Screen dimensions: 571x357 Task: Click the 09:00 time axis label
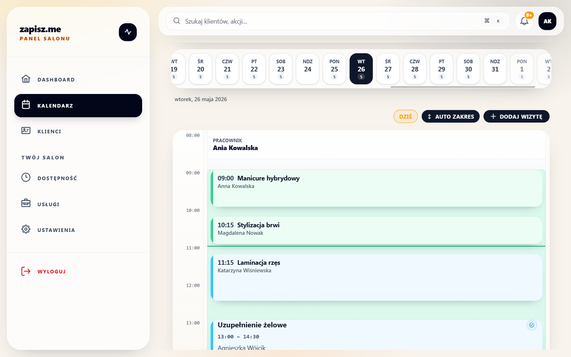click(x=193, y=173)
